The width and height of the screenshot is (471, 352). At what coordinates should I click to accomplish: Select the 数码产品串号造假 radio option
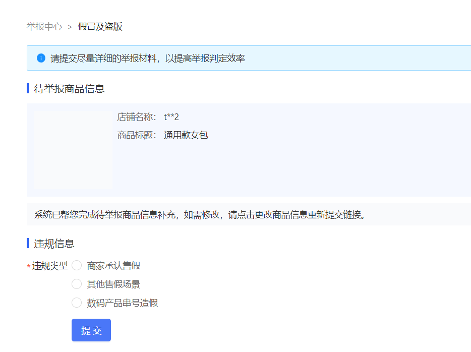tap(76, 303)
